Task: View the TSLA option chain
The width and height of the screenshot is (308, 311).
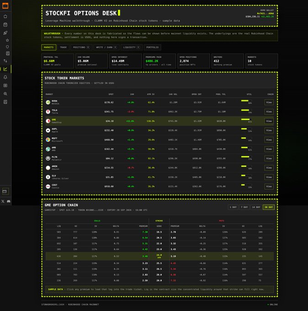Action: coord(269,112)
